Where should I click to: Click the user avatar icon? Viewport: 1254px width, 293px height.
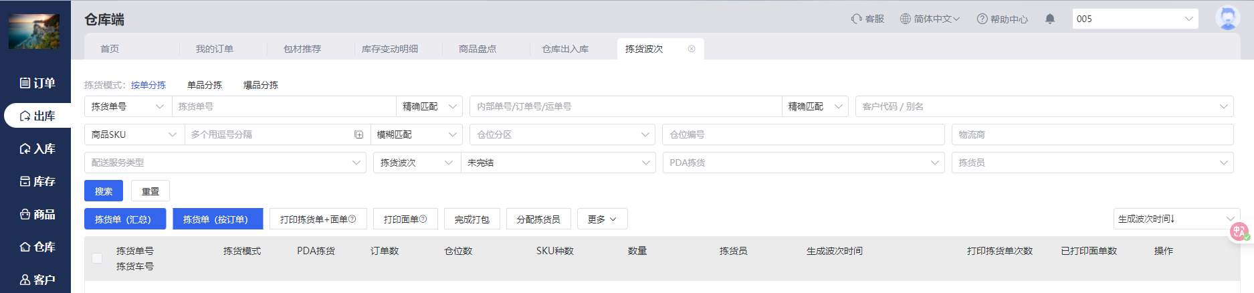pos(1227,18)
